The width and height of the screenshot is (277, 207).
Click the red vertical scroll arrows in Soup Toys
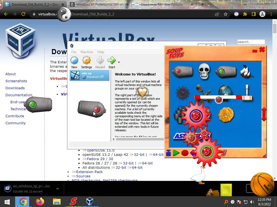(x=264, y=114)
